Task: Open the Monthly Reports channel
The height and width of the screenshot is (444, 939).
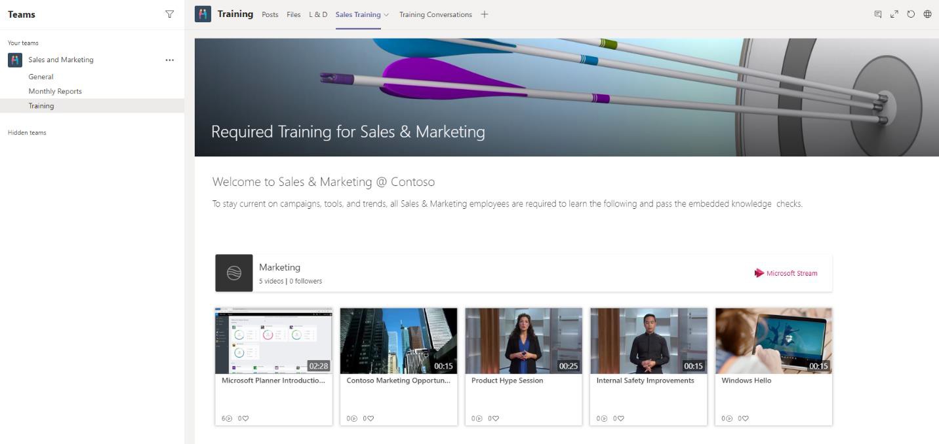Action: pos(55,91)
